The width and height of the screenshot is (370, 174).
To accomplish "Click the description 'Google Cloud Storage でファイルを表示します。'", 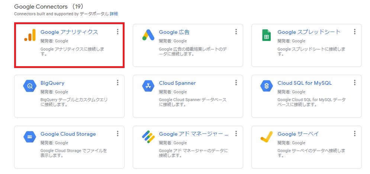I will (74, 153).
